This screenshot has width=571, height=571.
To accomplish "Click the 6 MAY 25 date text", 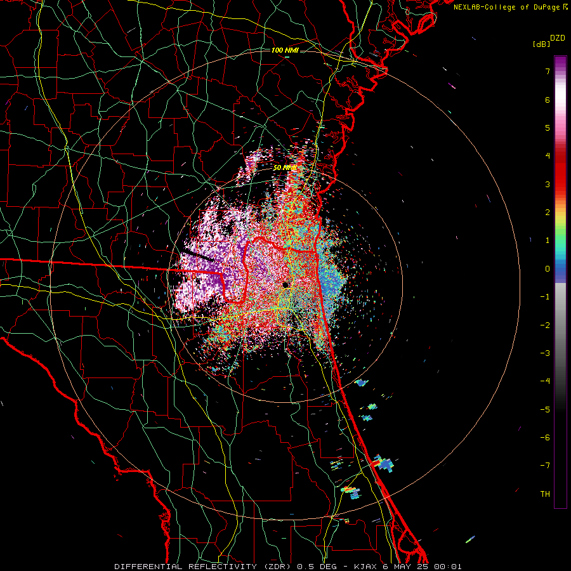I will click(405, 567).
